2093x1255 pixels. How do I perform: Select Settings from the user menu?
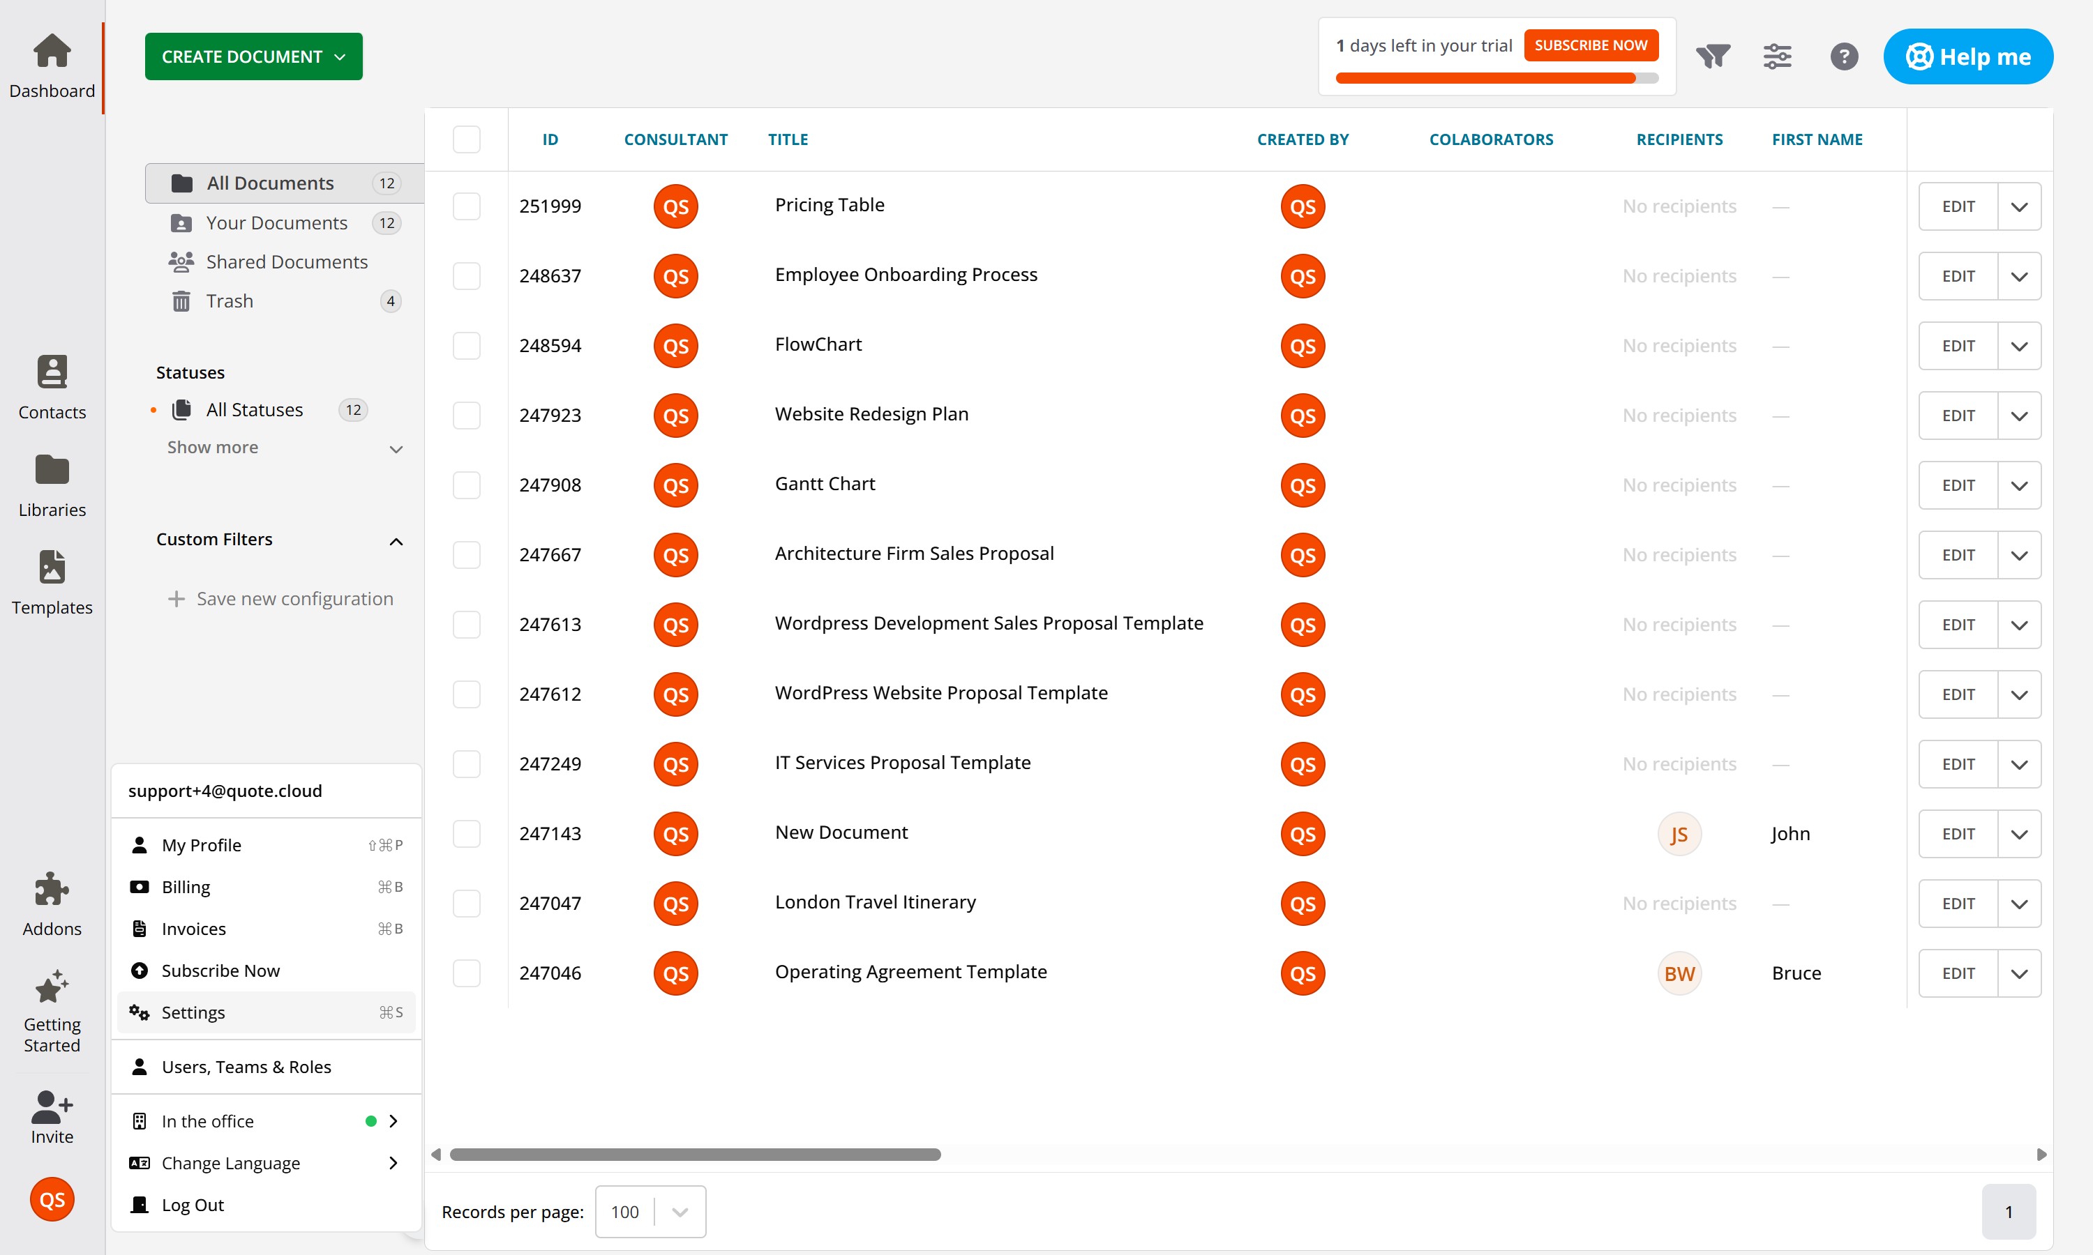coord(193,1012)
